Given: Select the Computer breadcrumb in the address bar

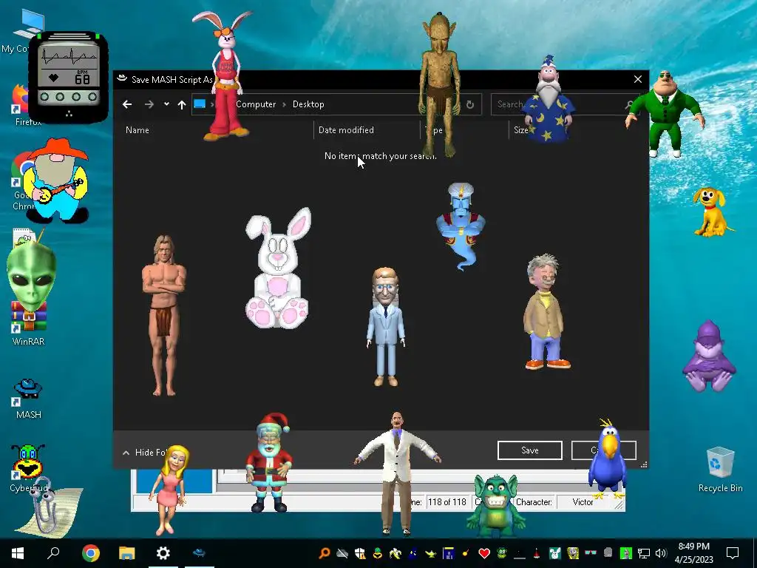Looking at the screenshot, I should click(256, 104).
